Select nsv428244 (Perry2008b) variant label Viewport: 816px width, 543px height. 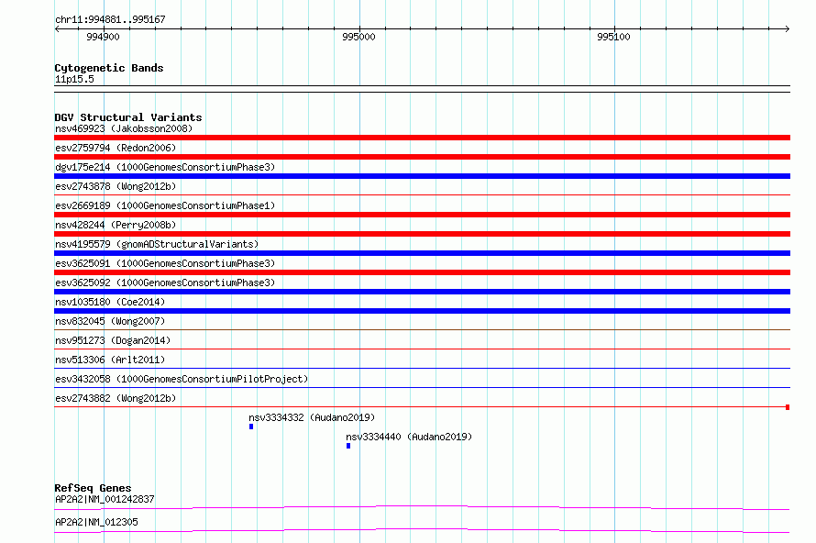[116, 225]
